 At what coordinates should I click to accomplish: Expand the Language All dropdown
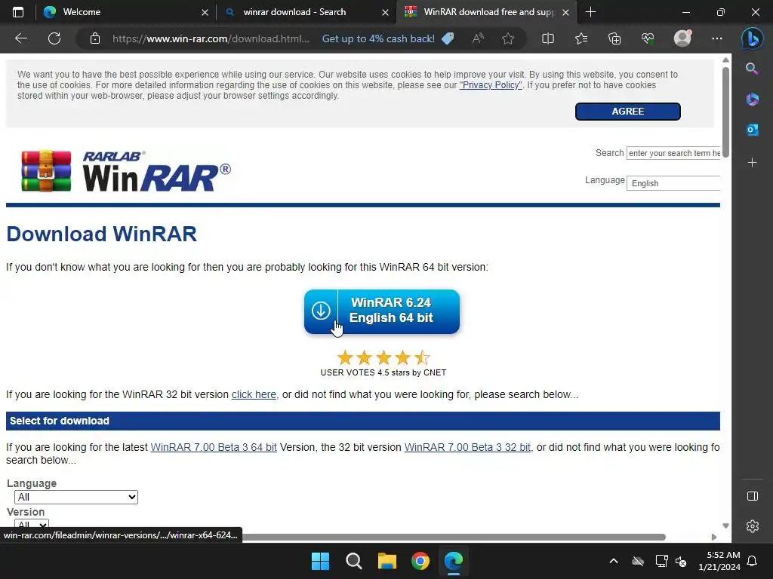coord(76,497)
